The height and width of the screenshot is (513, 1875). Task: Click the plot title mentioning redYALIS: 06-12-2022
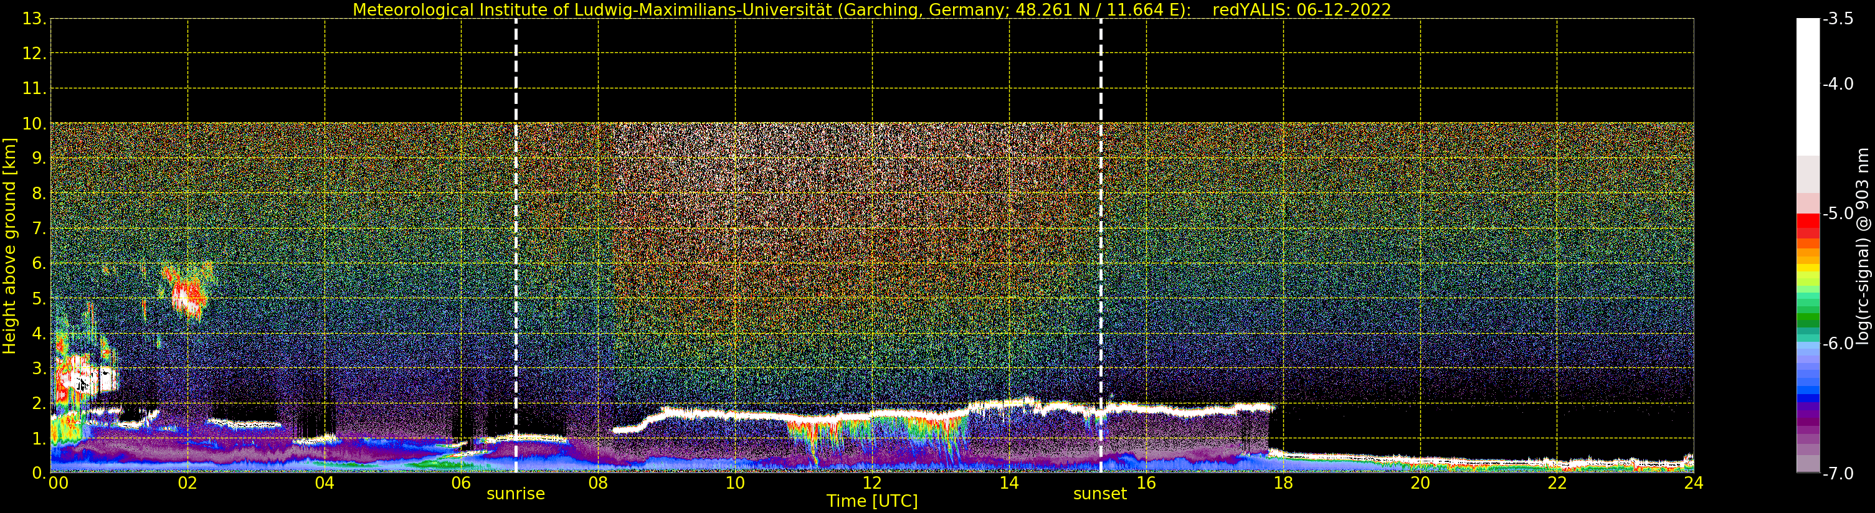[x=872, y=9]
